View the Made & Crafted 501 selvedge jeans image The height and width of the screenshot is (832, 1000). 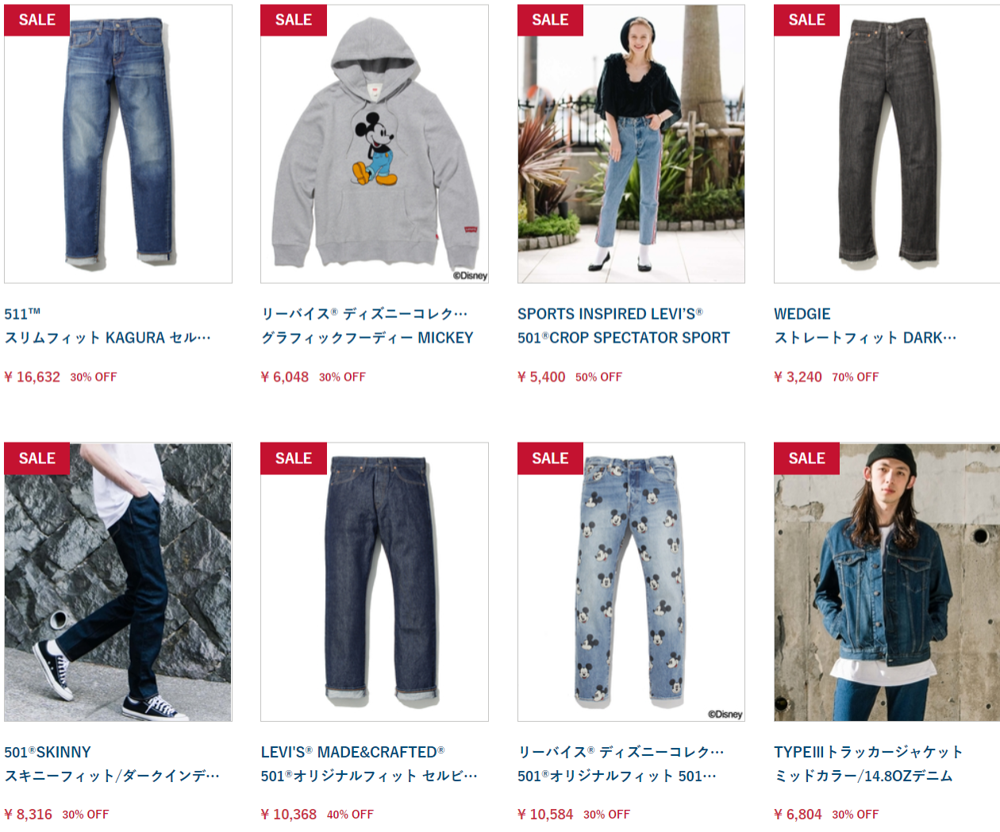pos(375,582)
